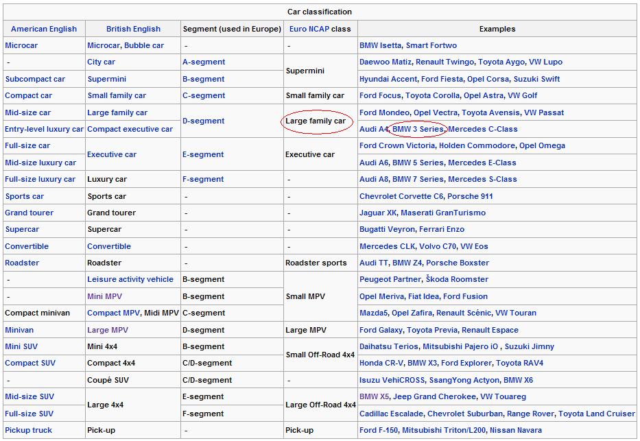
Task: Click the Porsche 911 link
Action: tap(470, 196)
